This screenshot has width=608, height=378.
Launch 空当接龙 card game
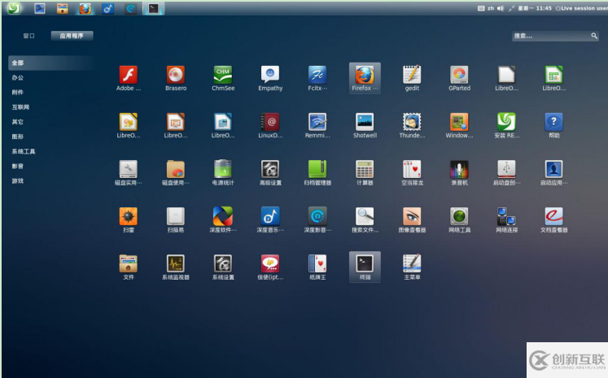[412, 169]
